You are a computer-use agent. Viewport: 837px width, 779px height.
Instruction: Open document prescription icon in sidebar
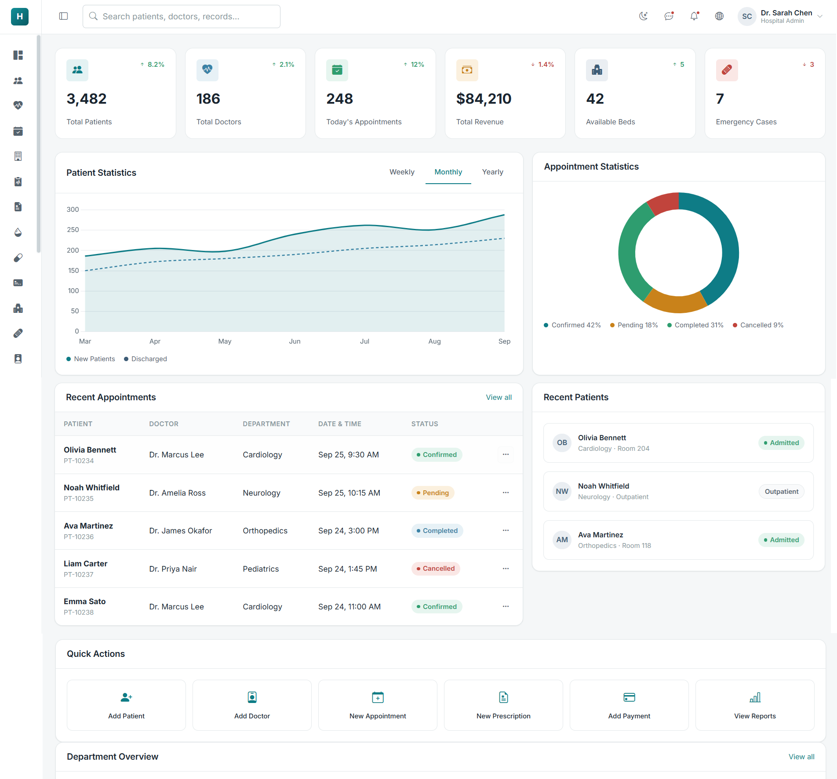[x=18, y=207]
